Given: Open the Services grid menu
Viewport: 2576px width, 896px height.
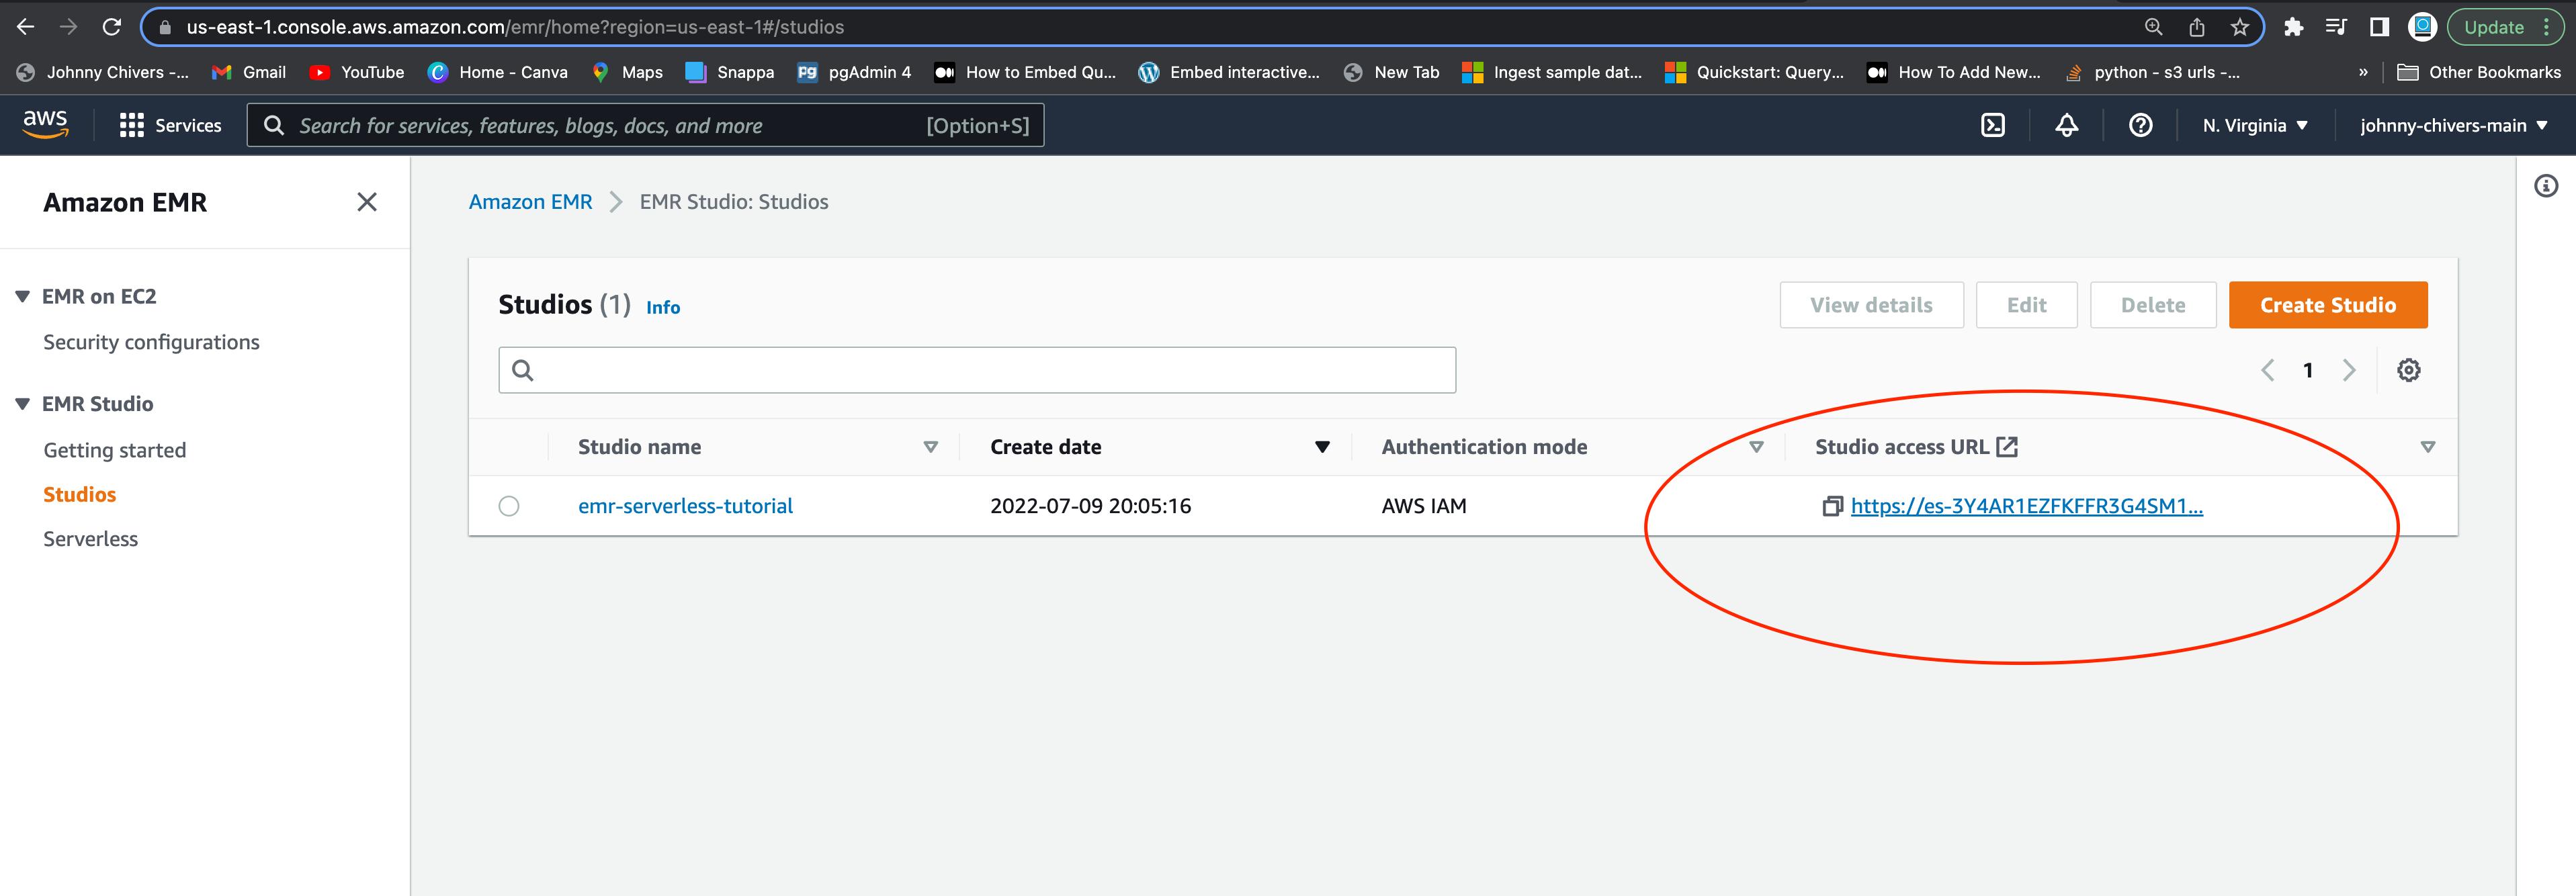Looking at the screenshot, I should pos(170,125).
